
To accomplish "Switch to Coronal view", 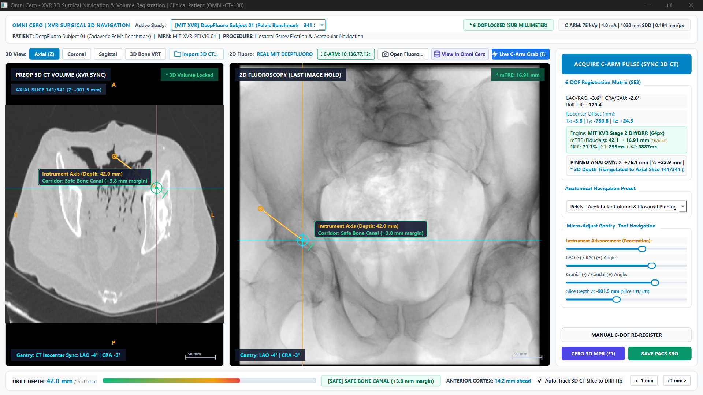I will point(77,54).
